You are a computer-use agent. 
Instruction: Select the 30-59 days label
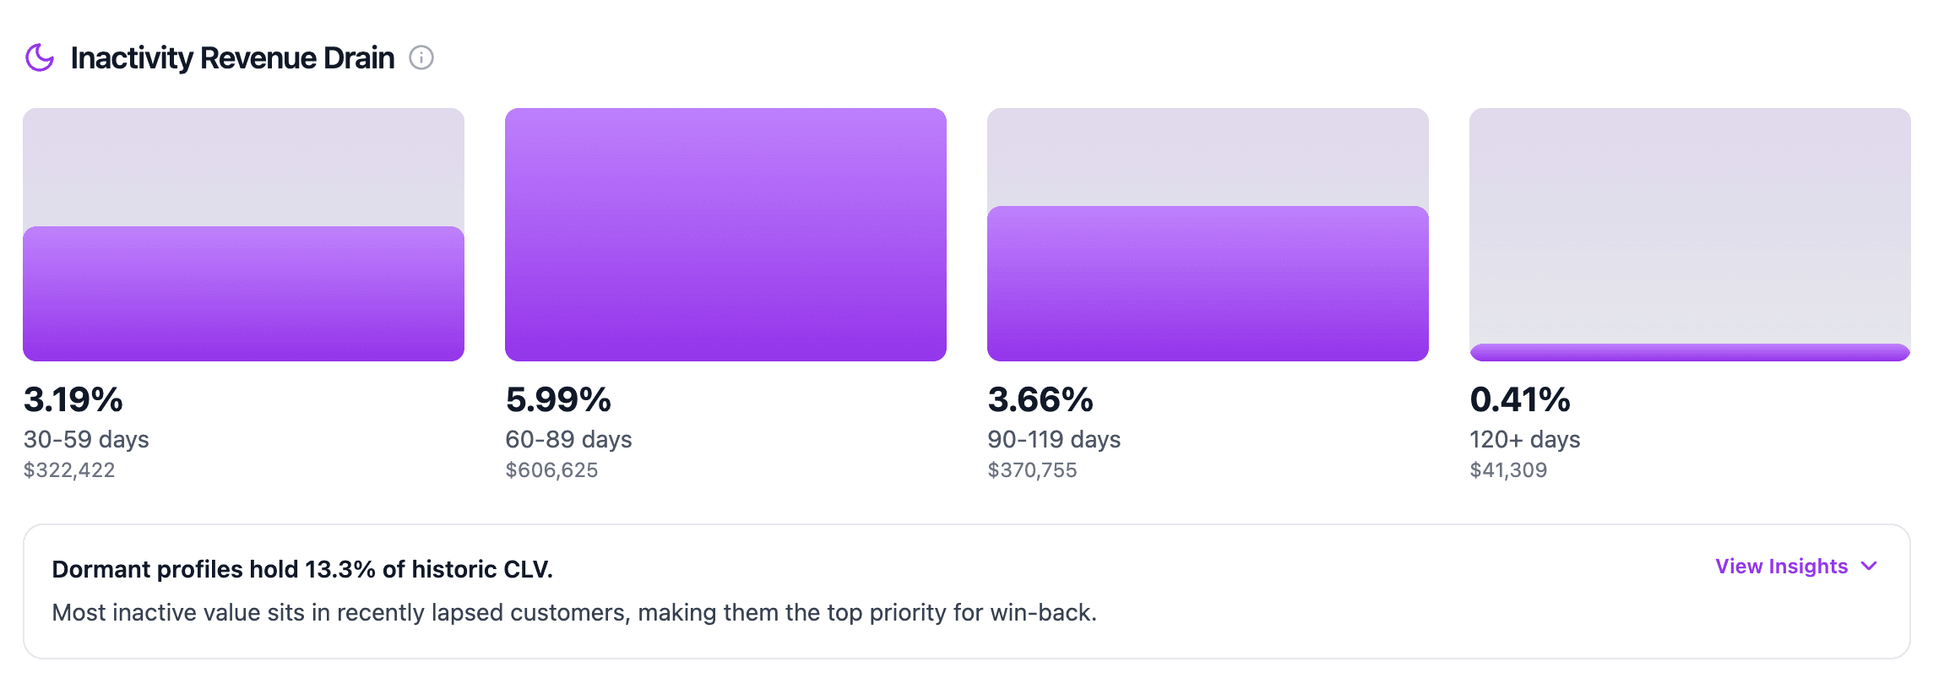point(86,439)
